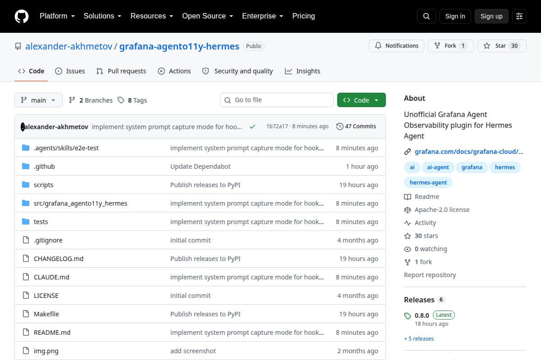The width and height of the screenshot is (541, 360).
Task: Open the src/grafana_agento11y_hermes folder
Action: coord(81,203)
